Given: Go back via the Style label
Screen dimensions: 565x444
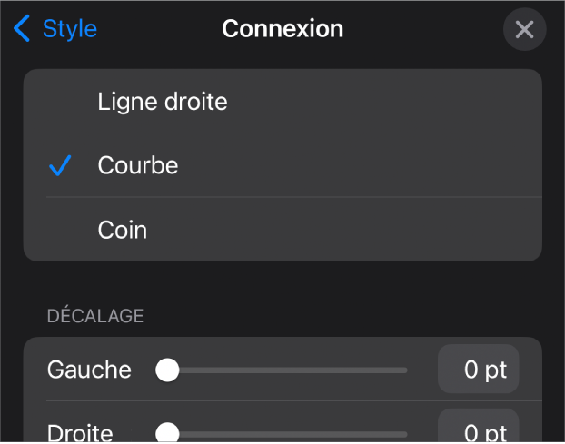Looking at the screenshot, I should point(69,29).
